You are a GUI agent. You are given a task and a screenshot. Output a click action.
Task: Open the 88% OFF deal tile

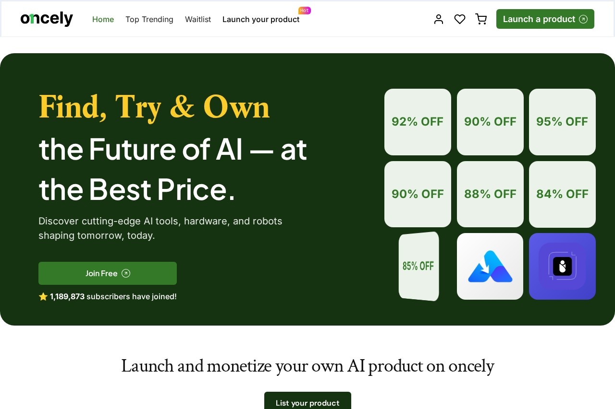click(x=490, y=194)
